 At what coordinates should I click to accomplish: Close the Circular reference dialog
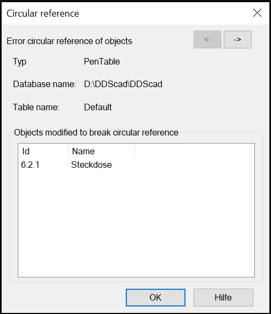point(257,13)
